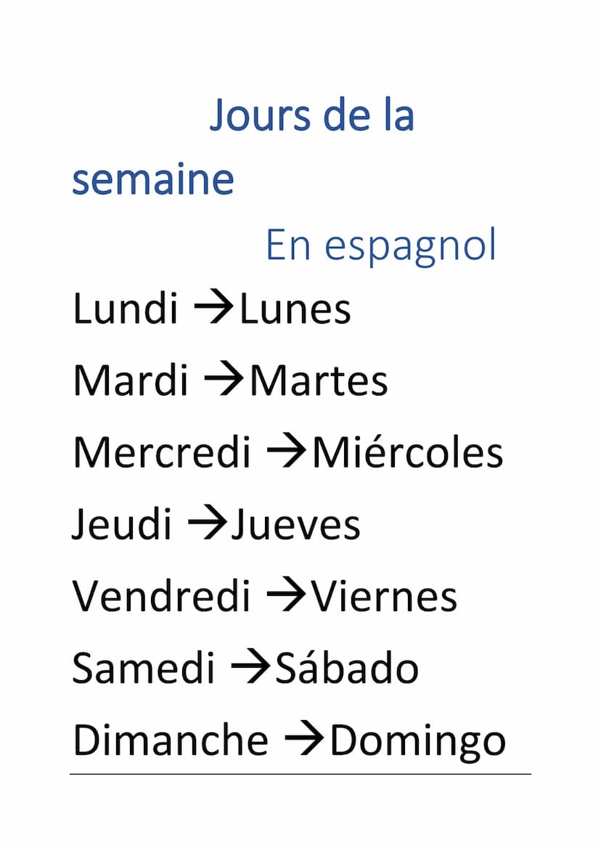Click the word 'Martes'
601x850 pixels.
click(x=319, y=380)
